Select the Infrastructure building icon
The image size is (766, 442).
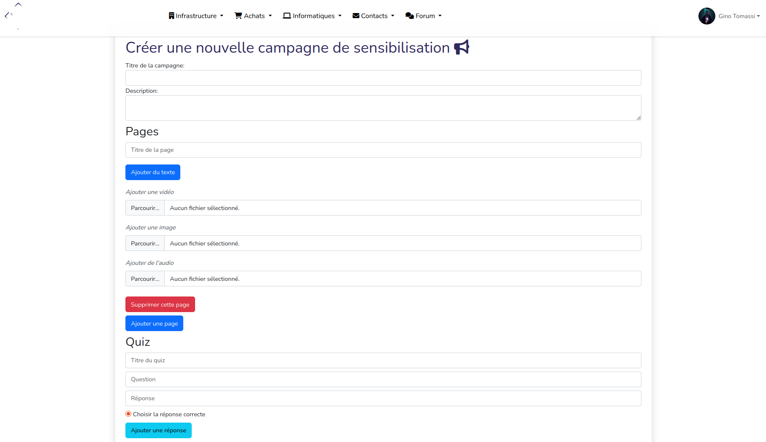coord(171,15)
